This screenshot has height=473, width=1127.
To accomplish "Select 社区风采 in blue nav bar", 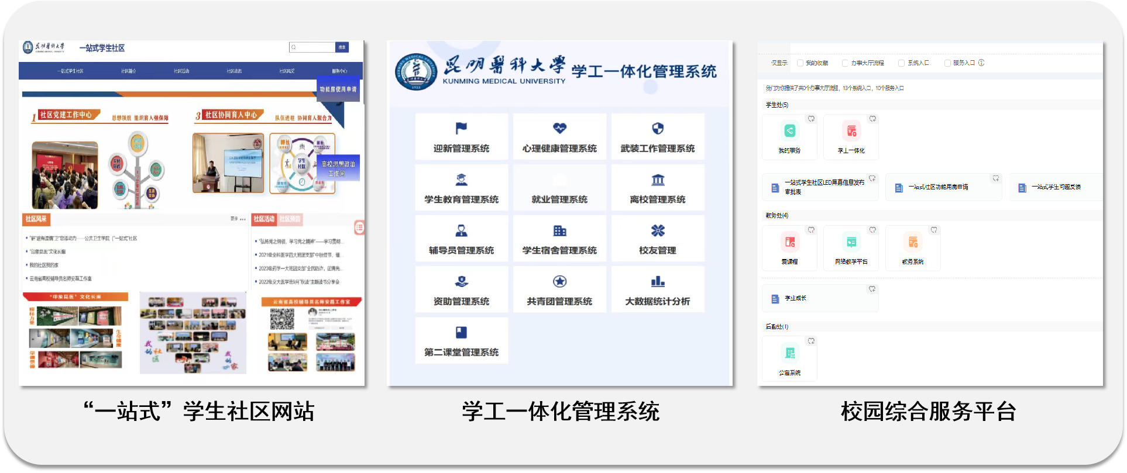I will pos(287,71).
